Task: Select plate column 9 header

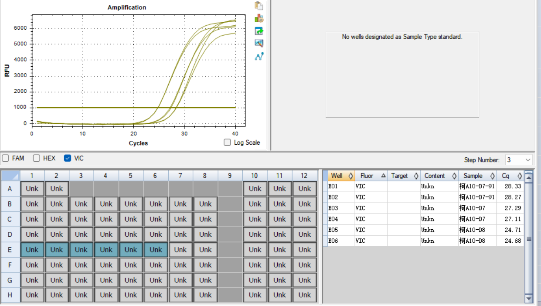Action: [230, 176]
